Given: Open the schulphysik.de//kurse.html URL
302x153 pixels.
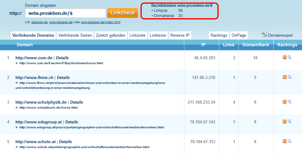Looking at the screenshot, I should click(48, 108).
